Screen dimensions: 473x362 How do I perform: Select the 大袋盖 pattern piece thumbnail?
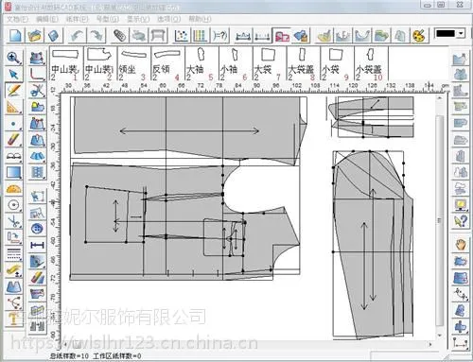tap(304, 64)
